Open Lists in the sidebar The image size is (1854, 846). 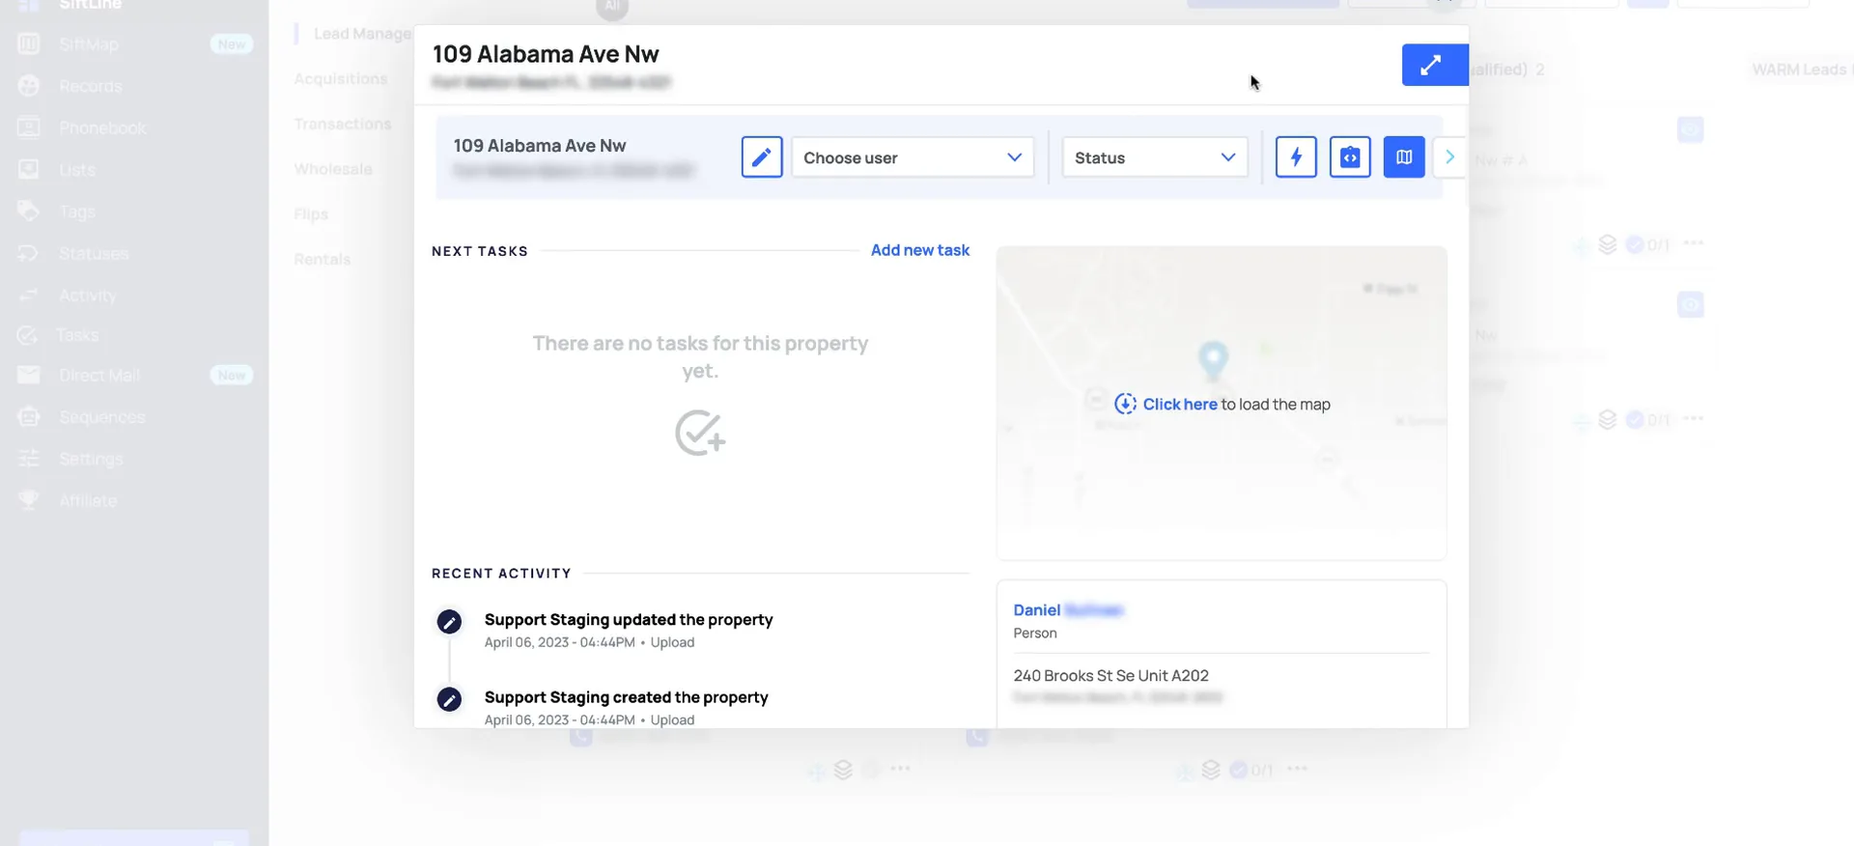pos(77,170)
